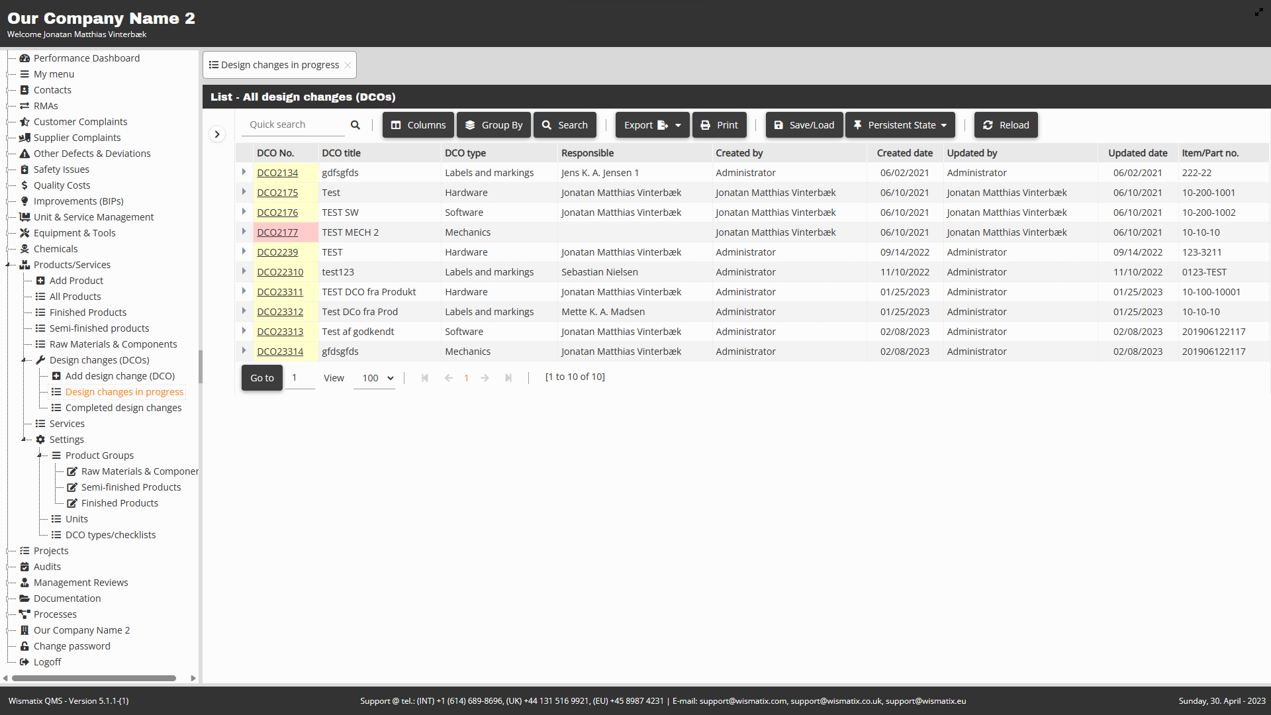Open Unit & Service Management menu item
Screen dimensions: 1271x715
pyautogui.click(x=93, y=217)
